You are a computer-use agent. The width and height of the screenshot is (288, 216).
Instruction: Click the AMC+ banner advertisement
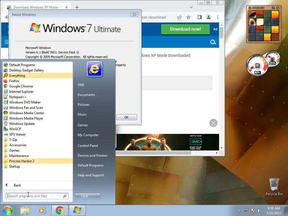tap(168, 142)
